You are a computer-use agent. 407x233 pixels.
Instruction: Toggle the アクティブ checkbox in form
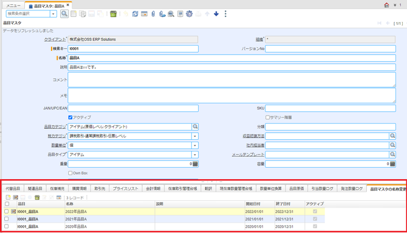coord(70,117)
